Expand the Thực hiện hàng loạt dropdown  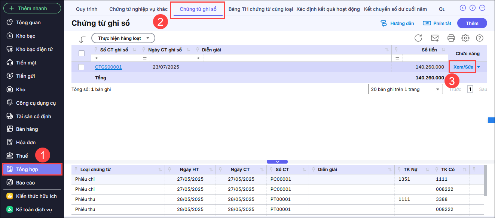pos(123,38)
